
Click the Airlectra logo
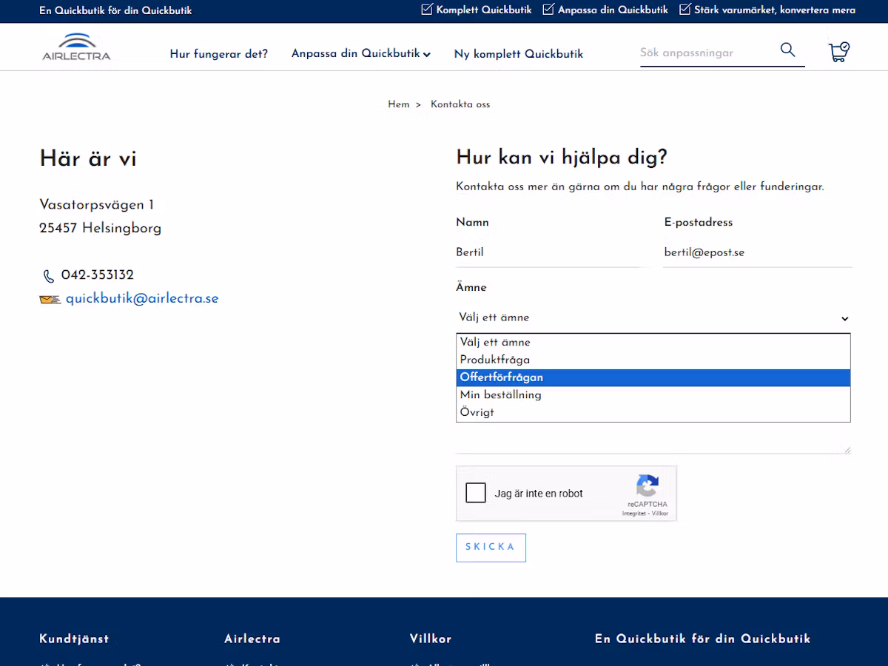76,47
